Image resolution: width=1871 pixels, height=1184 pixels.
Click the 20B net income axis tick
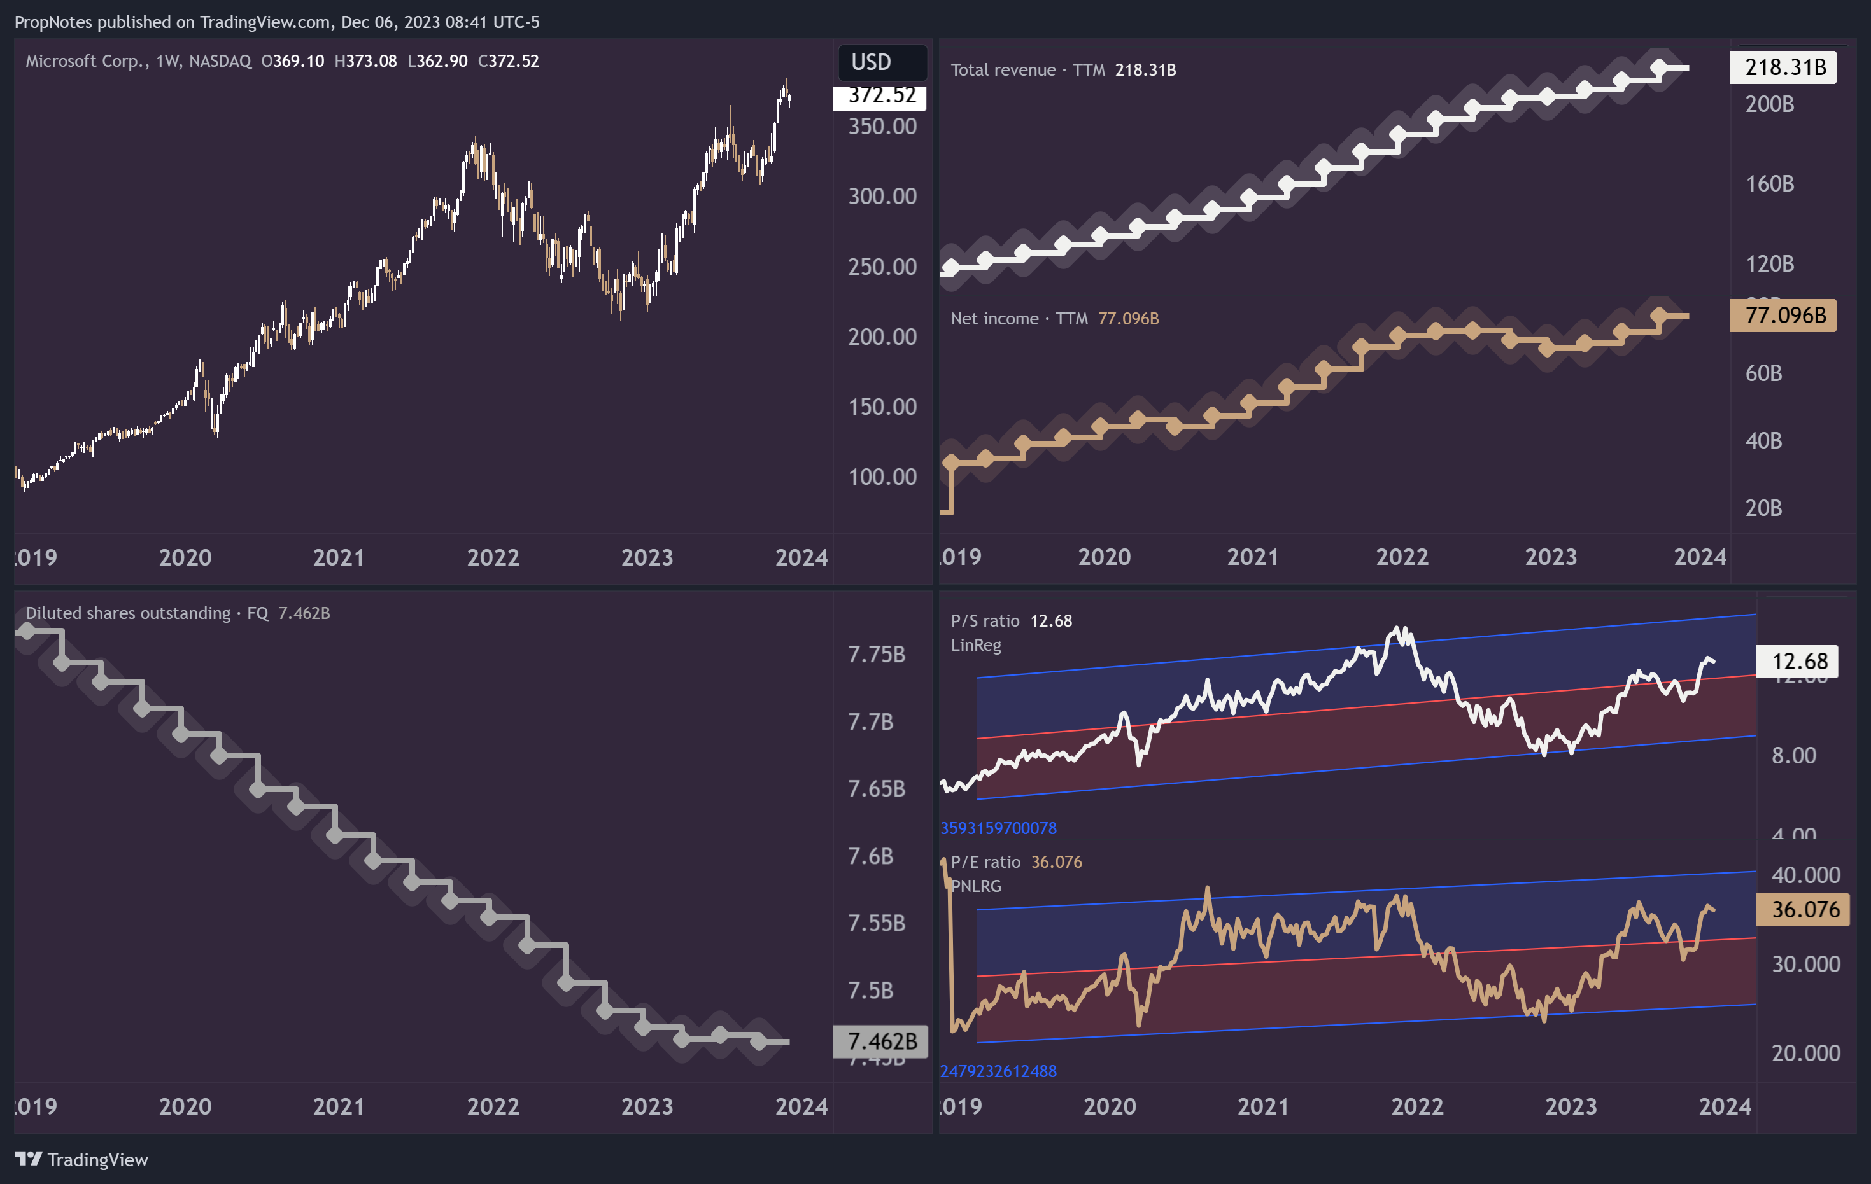pyautogui.click(x=1763, y=508)
